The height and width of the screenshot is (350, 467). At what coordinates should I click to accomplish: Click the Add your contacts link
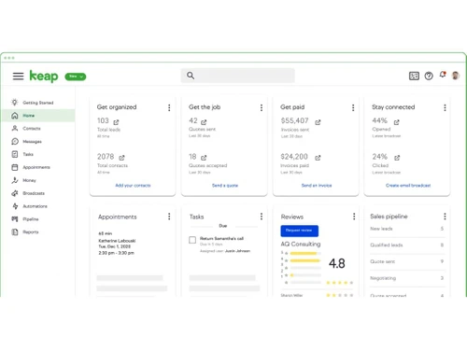(133, 186)
